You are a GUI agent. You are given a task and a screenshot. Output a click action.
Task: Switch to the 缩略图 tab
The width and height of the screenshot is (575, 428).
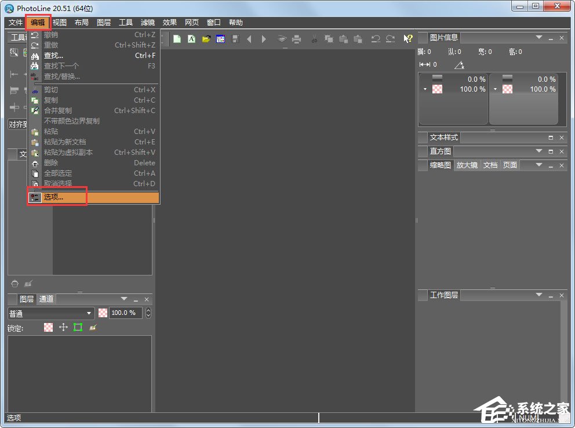coord(440,165)
